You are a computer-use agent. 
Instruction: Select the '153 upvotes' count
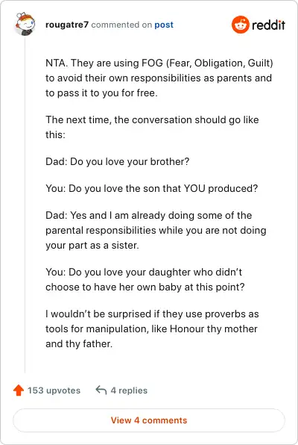pyautogui.click(x=54, y=390)
